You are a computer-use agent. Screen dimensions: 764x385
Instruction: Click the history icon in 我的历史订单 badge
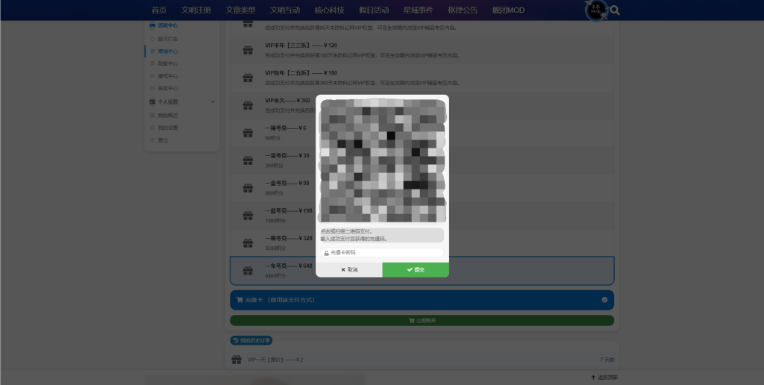point(236,341)
